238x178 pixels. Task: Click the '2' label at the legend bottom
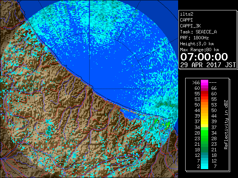tap(198, 167)
